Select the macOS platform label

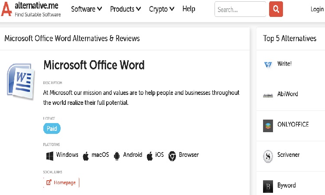coord(100,155)
